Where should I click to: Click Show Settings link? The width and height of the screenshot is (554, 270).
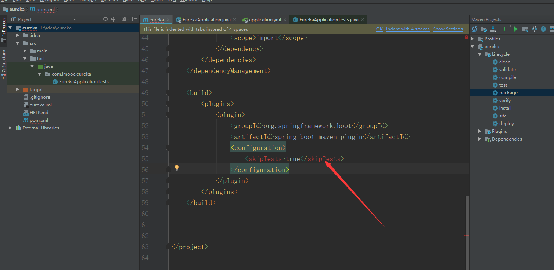pos(448,29)
